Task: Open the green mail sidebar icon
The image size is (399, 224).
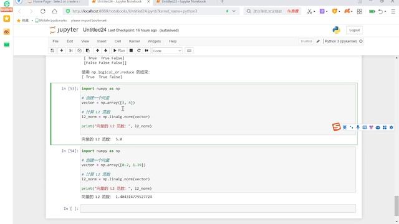Action: click(7, 45)
